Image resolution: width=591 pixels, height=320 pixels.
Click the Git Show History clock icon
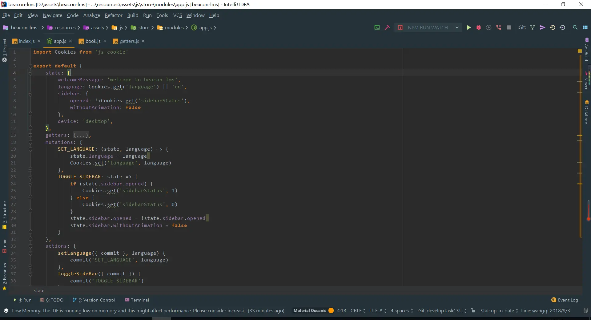coord(553,27)
